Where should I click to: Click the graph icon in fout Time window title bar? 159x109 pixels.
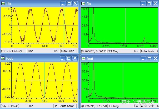click(3, 58)
